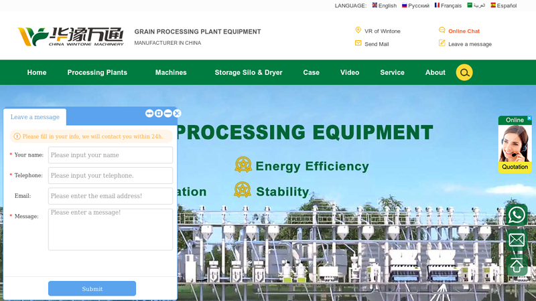Screen dimensions: 536x301
Task: Open Processing Plants menu
Action: coord(97,72)
